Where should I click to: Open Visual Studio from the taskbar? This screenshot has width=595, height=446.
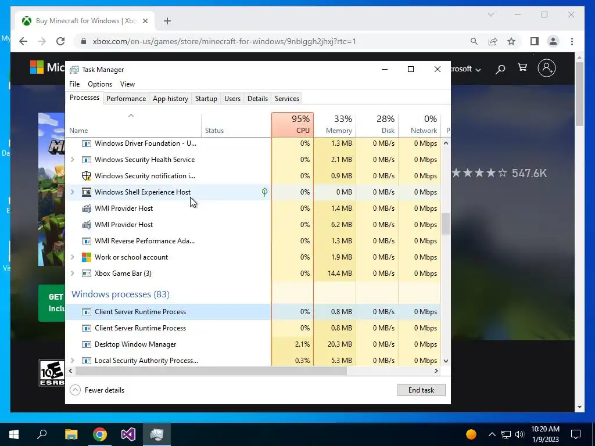click(128, 434)
